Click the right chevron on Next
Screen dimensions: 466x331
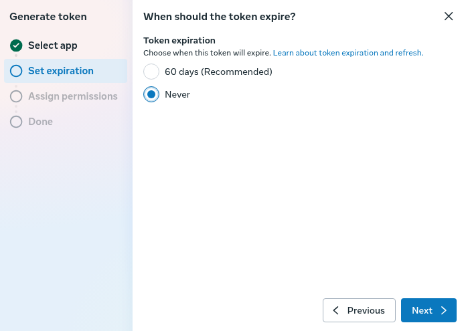444,310
